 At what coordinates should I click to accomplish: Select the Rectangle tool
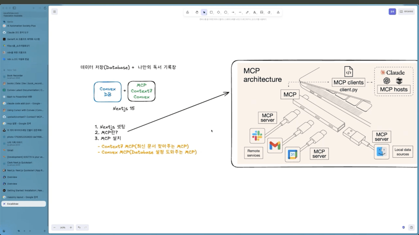211,12
